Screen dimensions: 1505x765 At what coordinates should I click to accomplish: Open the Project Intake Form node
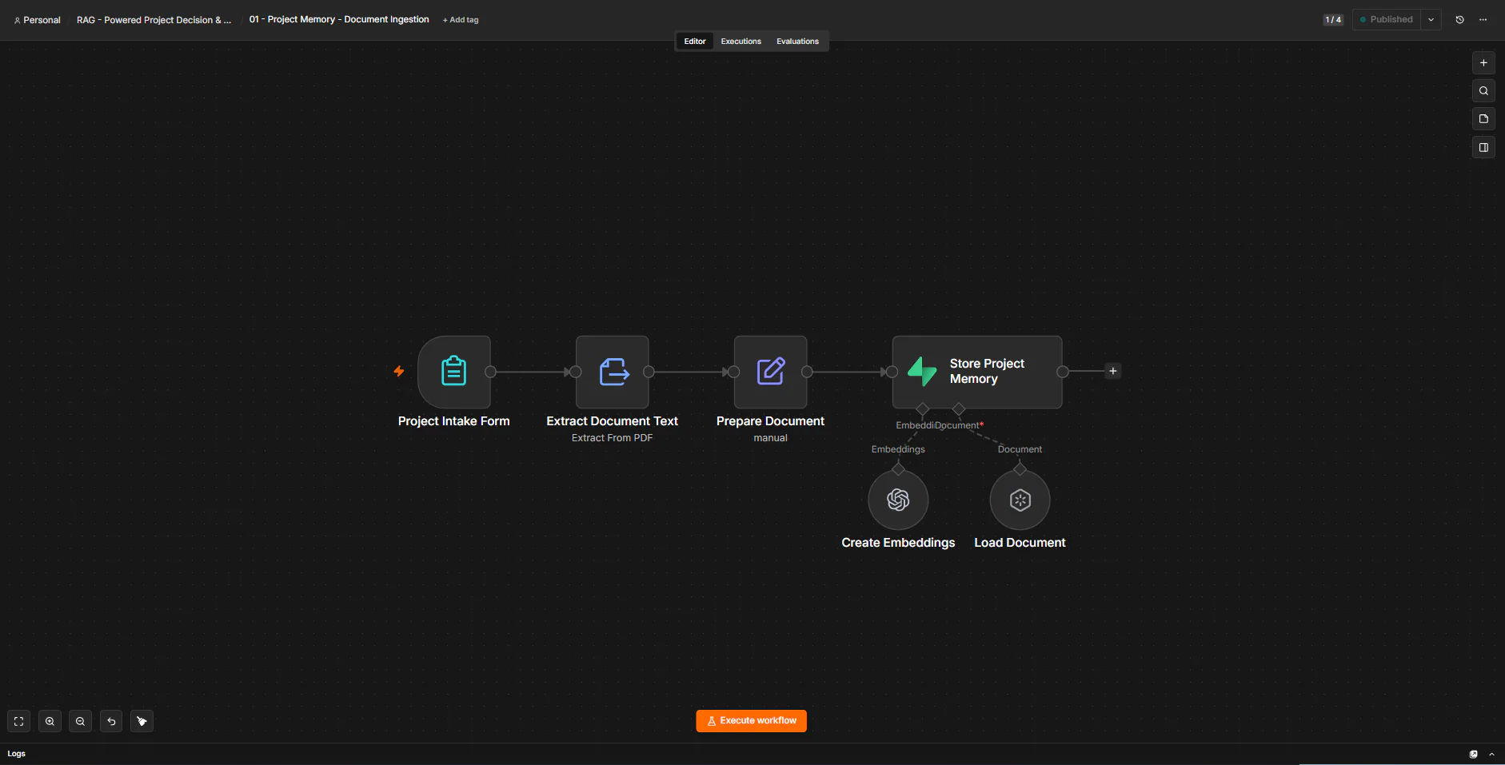(453, 372)
